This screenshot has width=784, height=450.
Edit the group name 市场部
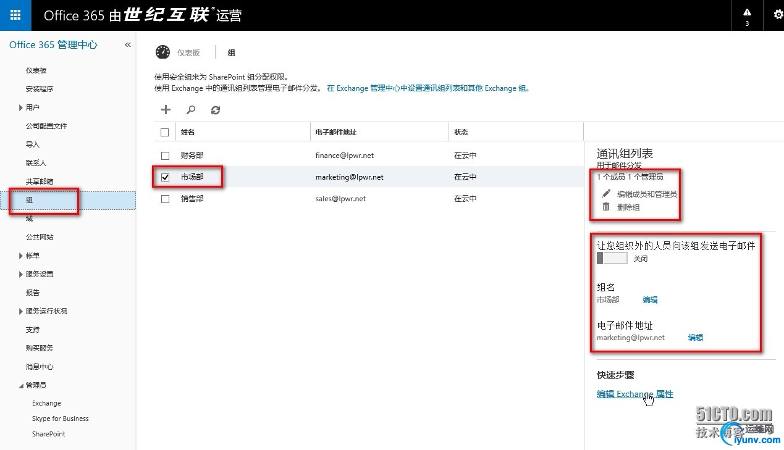coord(650,299)
